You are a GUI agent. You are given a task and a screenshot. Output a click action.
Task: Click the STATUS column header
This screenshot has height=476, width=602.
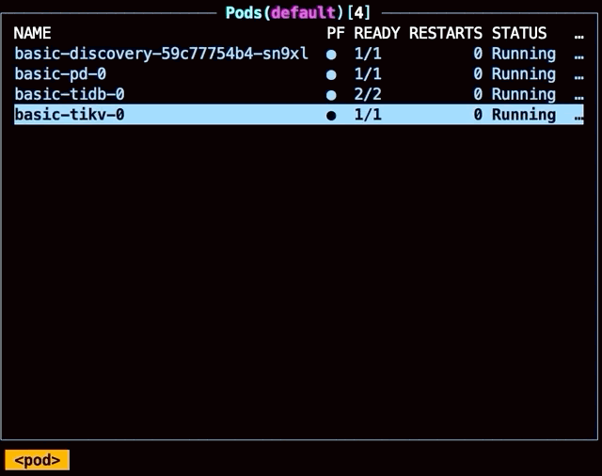(519, 34)
